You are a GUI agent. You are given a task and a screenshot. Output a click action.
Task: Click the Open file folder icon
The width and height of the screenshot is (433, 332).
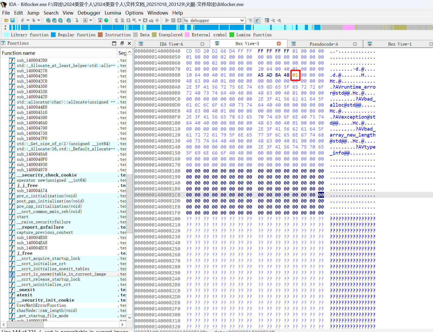coord(6,20)
